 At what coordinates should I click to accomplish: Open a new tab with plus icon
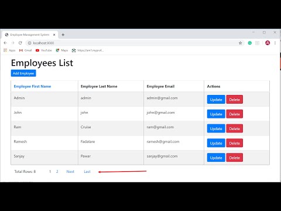pos(63,35)
